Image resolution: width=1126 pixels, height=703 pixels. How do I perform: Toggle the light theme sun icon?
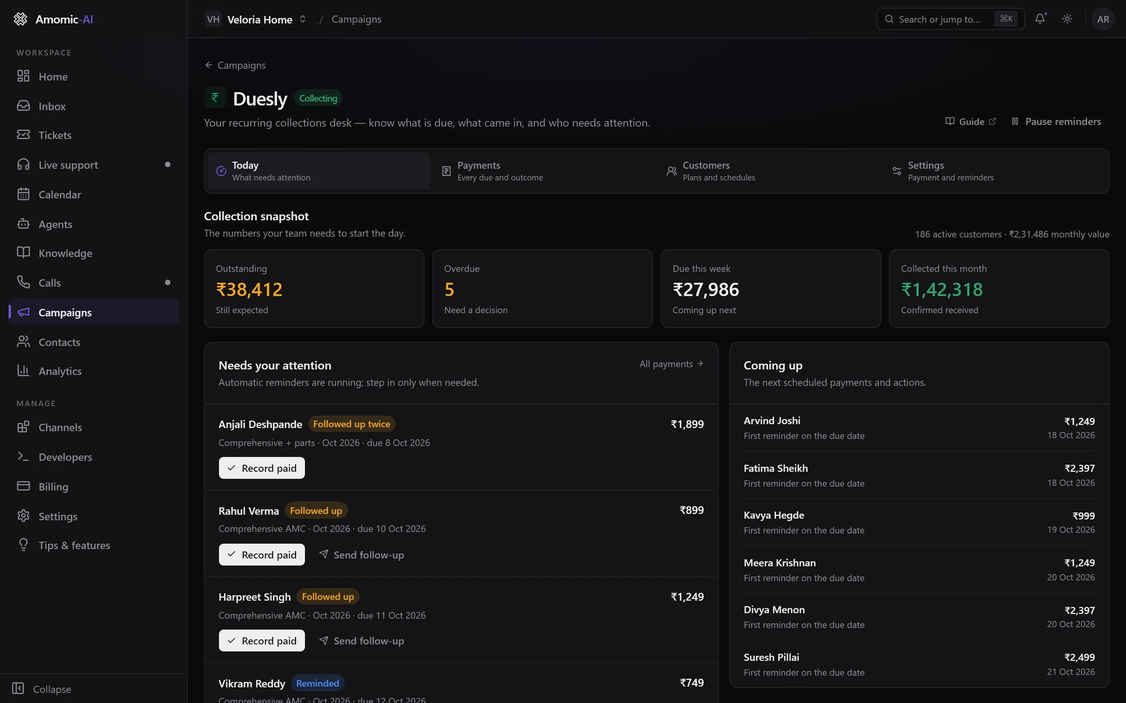click(1067, 19)
